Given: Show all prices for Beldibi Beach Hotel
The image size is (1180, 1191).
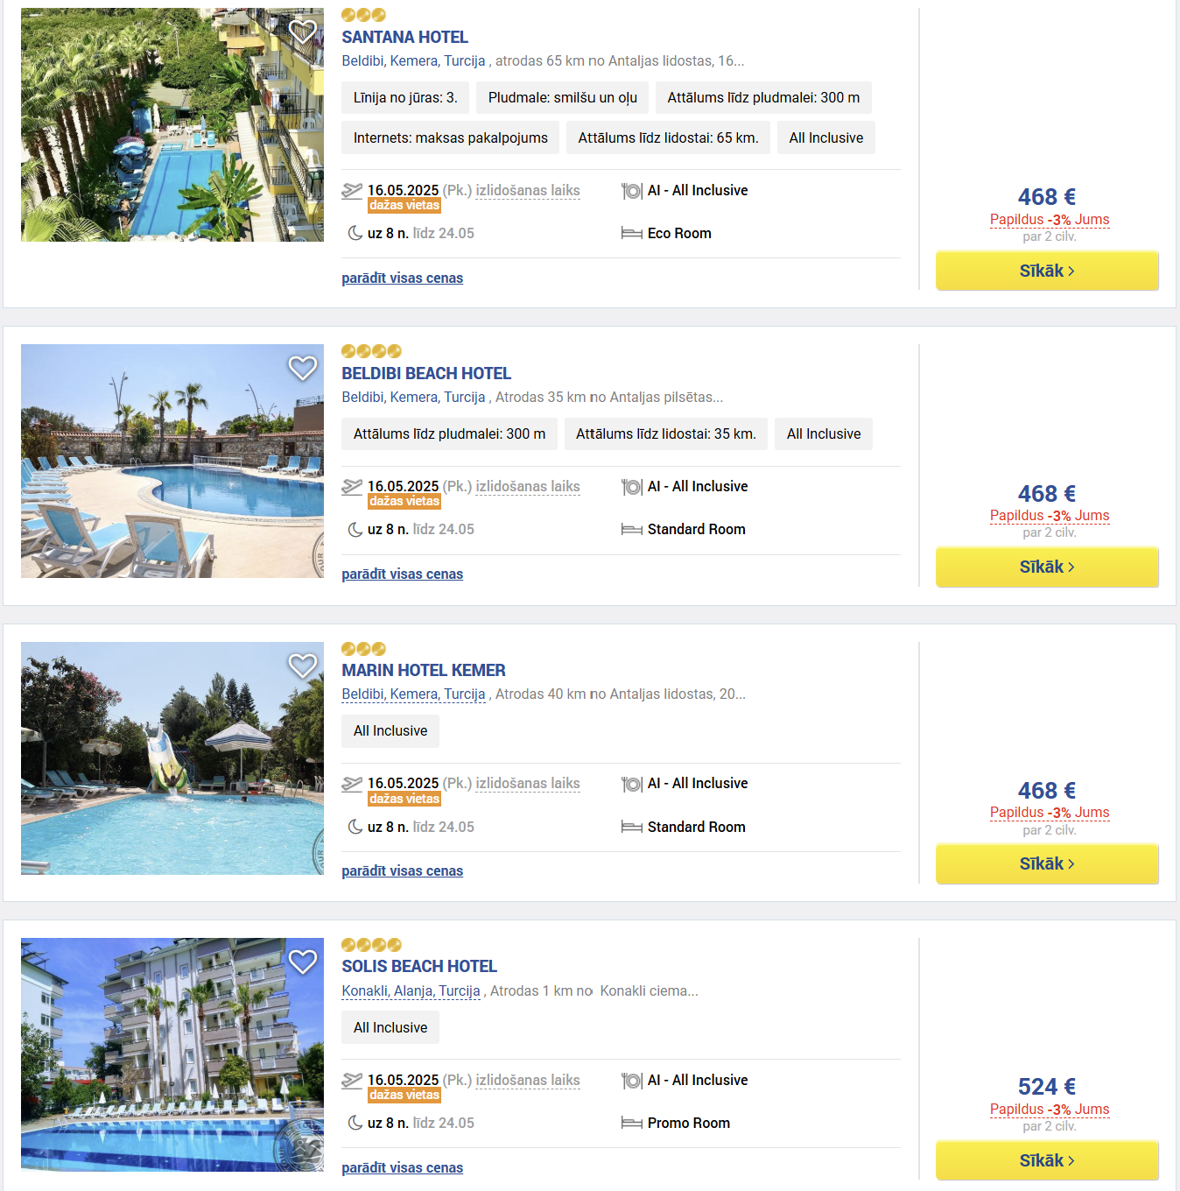Looking at the screenshot, I should (403, 574).
